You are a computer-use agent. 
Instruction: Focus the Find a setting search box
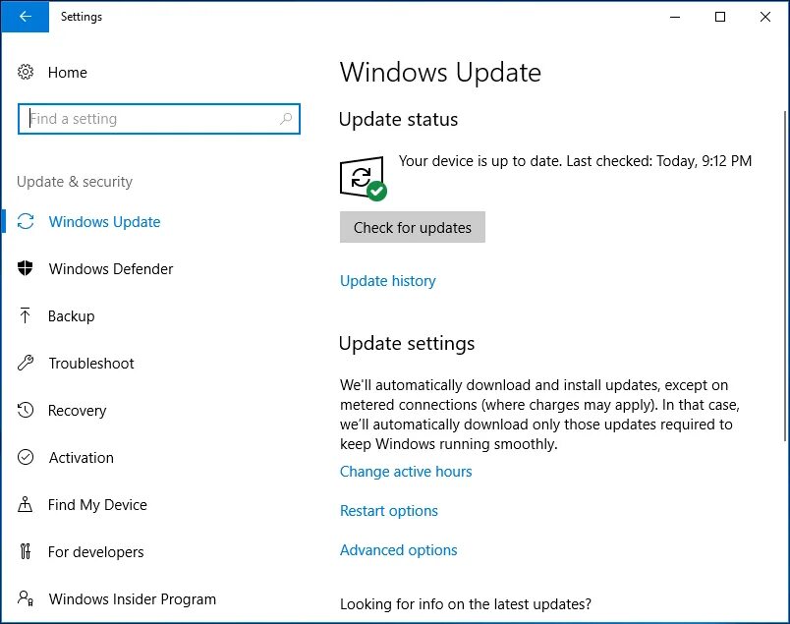tap(159, 119)
